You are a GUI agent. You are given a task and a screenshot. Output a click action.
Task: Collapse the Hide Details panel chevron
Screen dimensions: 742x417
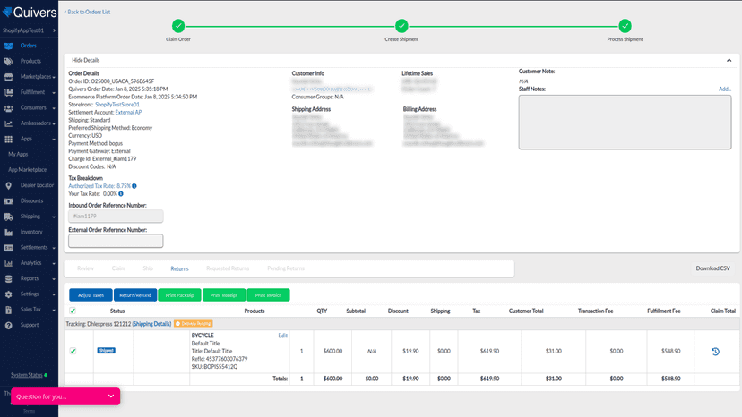click(x=729, y=61)
